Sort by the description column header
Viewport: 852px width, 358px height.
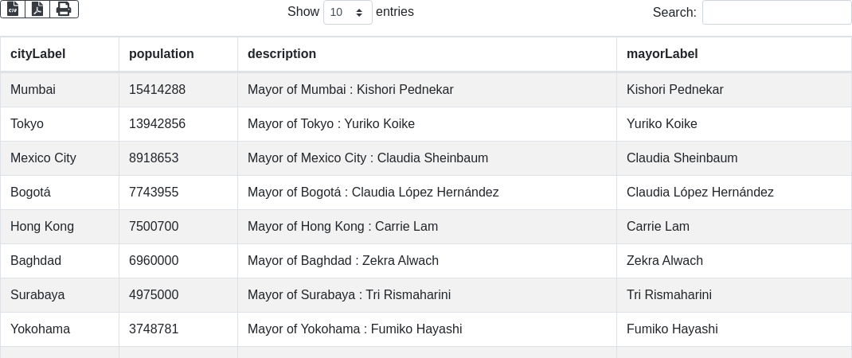click(281, 54)
